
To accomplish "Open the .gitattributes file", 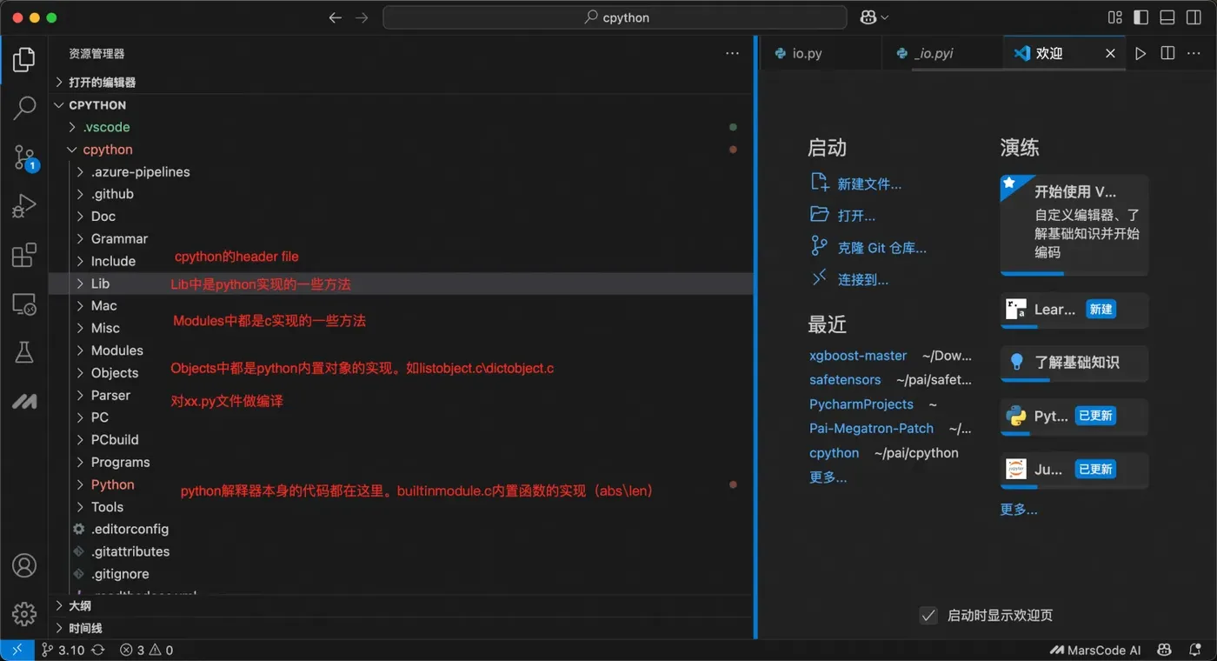I will pos(401,551).
